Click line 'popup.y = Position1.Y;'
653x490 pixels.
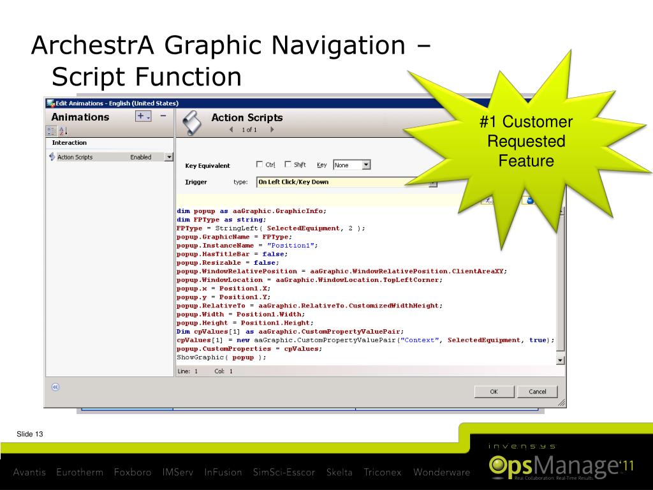(224, 297)
